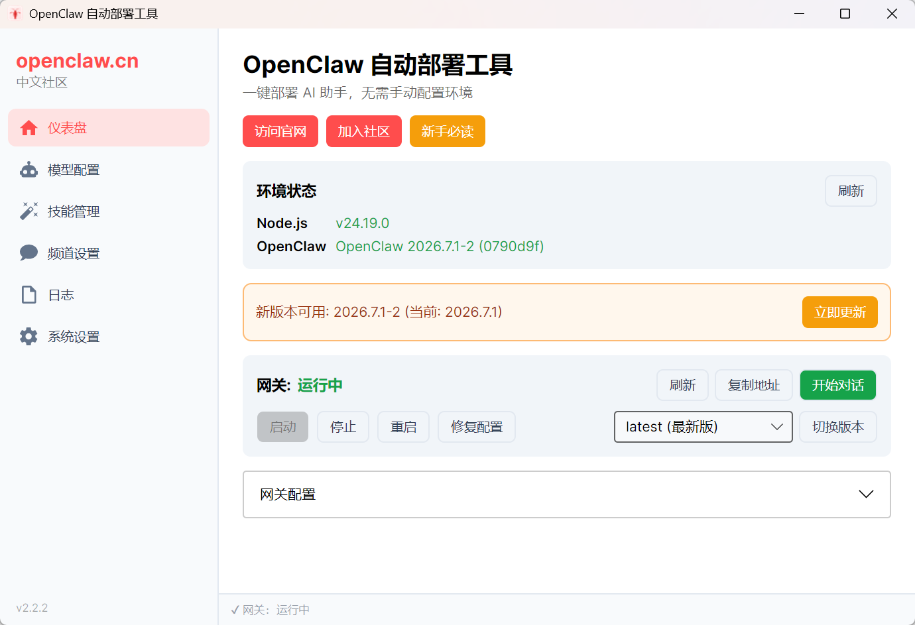Click the 复制地址 button
Image resolution: width=915 pixels, height=625 pixels.
(754, 385)
